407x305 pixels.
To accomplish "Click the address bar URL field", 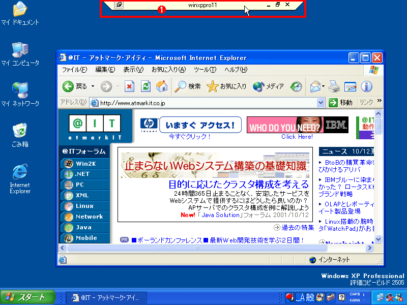I will (x=203, y=103).
